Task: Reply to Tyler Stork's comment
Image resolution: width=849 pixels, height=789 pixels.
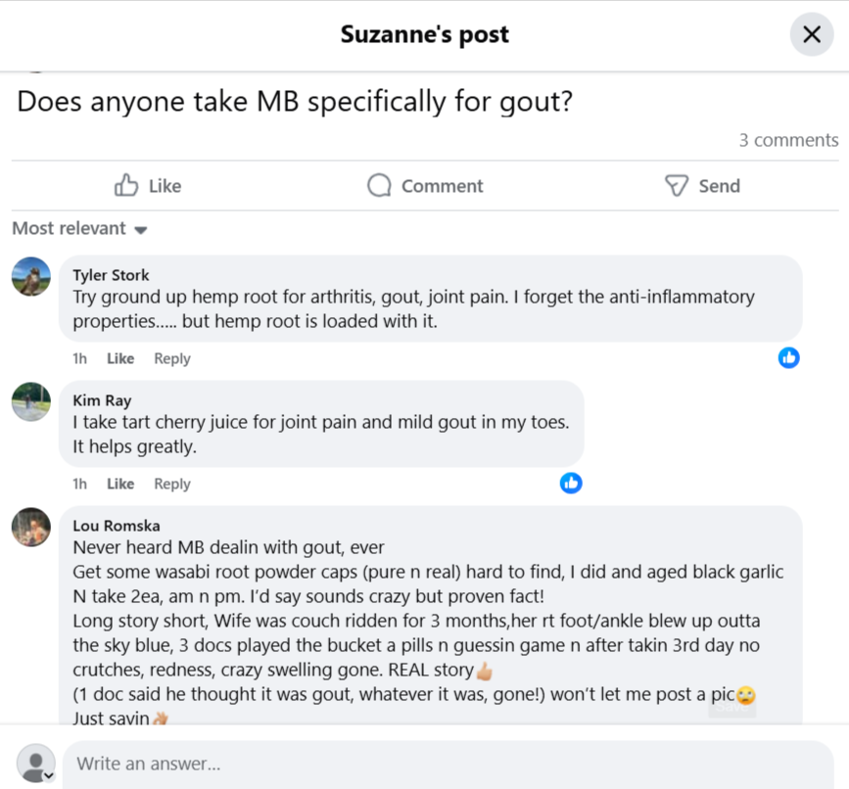Action: [x=172, y=358]
